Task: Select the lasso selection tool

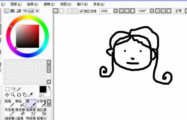Action: 13,89
